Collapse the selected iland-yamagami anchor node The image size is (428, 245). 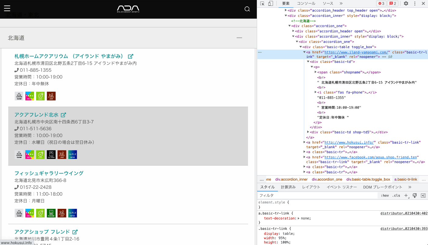(x=304, y=52)
